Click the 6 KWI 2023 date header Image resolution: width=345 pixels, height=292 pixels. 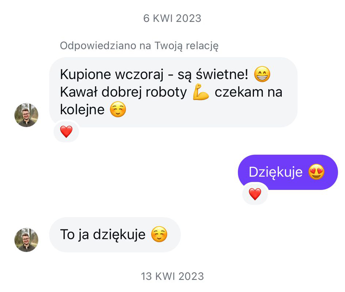(172, 18)
